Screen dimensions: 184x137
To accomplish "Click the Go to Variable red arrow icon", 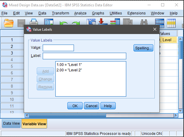I will click(x=103, y=22).
